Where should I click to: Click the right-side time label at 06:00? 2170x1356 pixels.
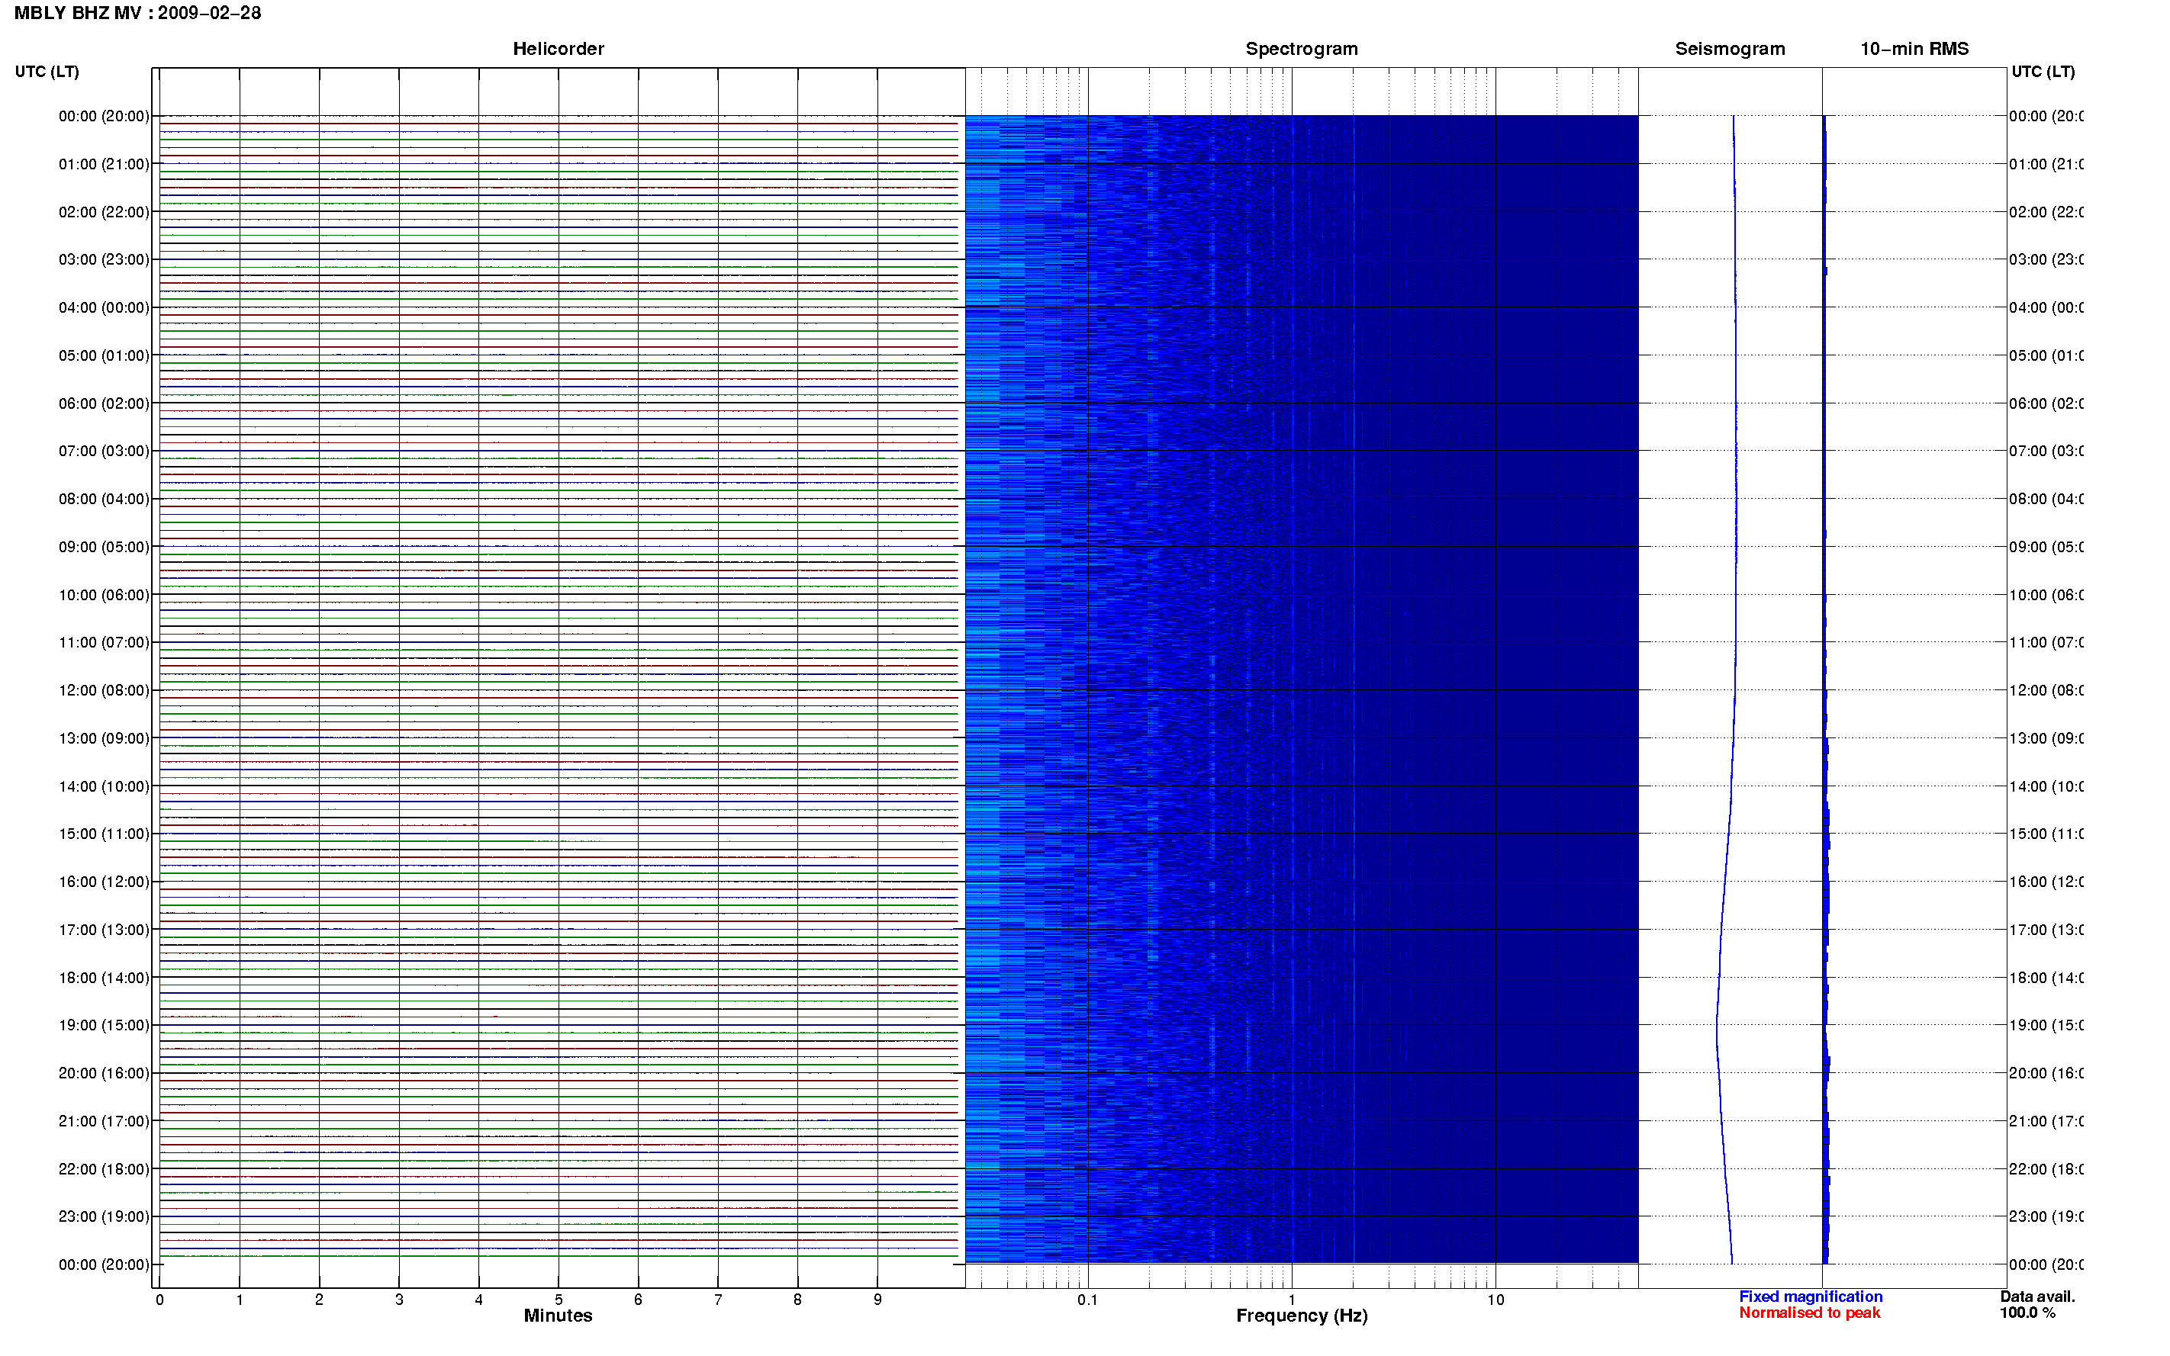click(x=2046, y=403)
